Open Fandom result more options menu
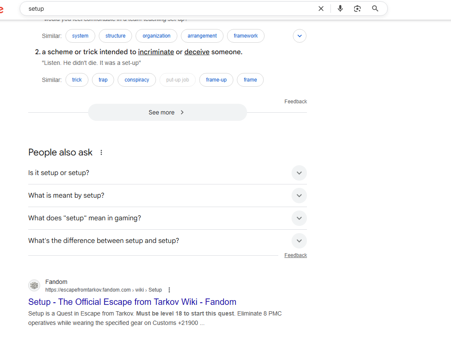The image size is (451, 342). tap(169, 290)
